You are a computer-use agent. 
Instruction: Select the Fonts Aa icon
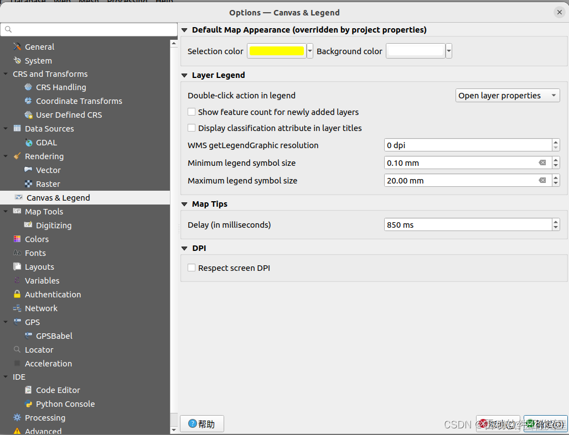click(17, 253)
